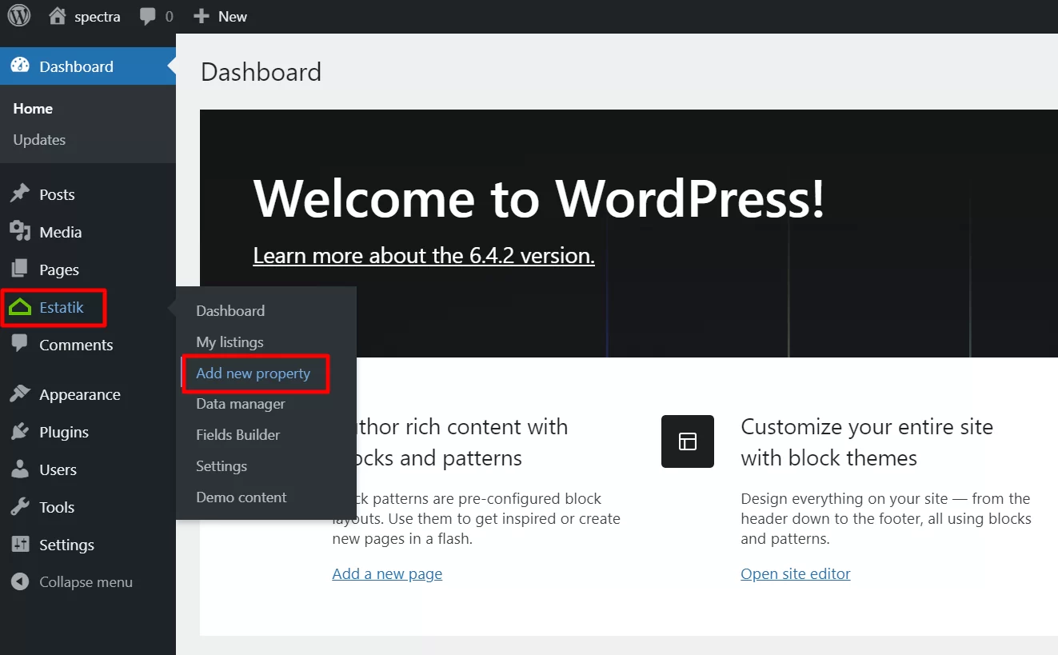Choose My listings in Estatik submenu

(230, 342)
